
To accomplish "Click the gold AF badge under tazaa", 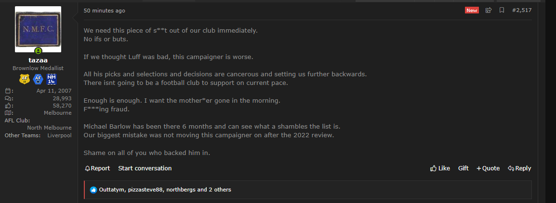I will 25,80.
